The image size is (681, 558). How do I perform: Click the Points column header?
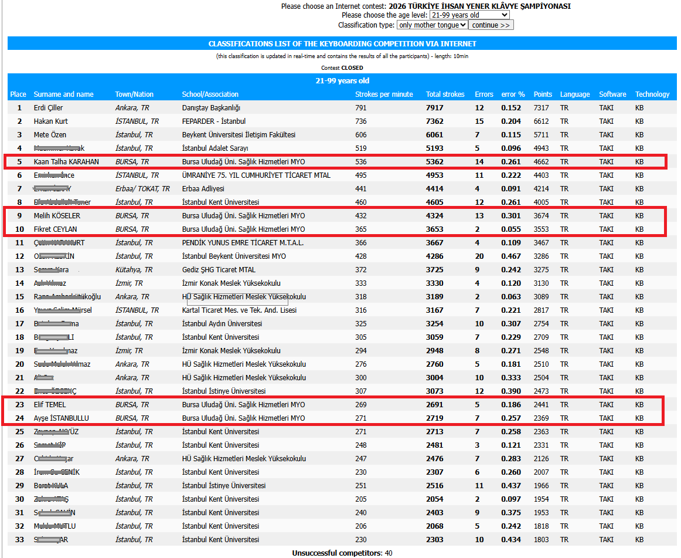543,94
